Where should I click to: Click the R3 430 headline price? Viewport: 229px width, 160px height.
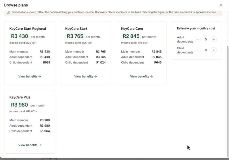click(x=20, y=36)
